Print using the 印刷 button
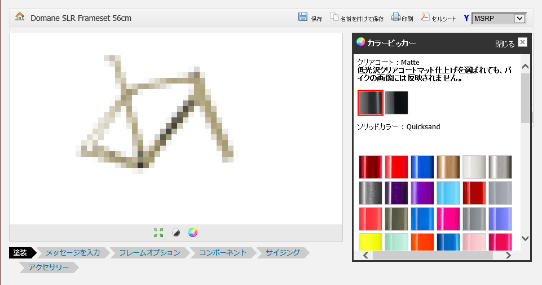Image resolution: width=542 pixels, height=285 pixels. [402, 17]
